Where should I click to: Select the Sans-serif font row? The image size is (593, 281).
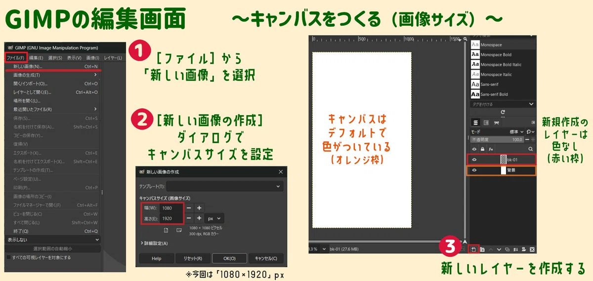[503, 84]
